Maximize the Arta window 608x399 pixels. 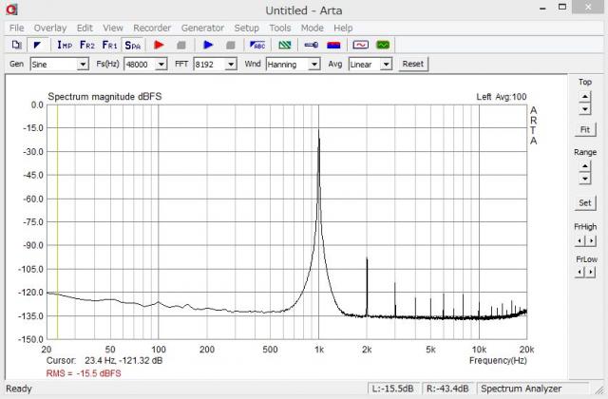click(562, 8)
